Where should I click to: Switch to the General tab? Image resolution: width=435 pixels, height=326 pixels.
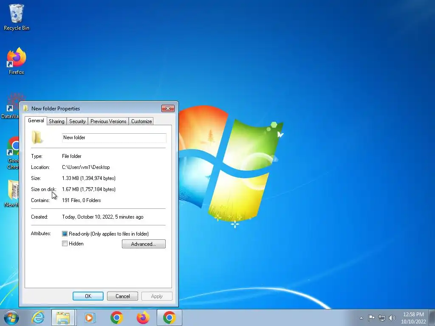pos(36,121)
